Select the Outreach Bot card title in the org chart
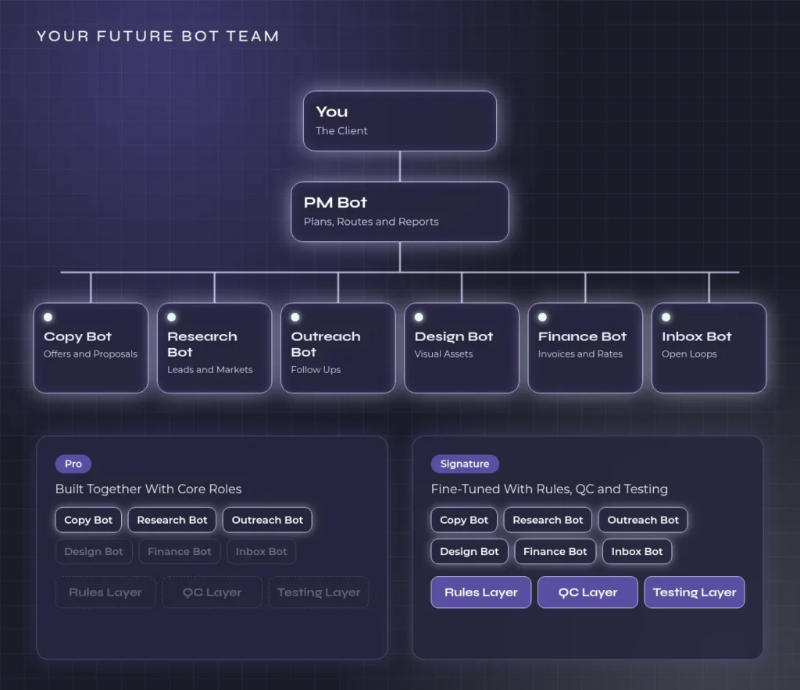The height and width of the screenshot is (690, 800). (x=326, y=344)
